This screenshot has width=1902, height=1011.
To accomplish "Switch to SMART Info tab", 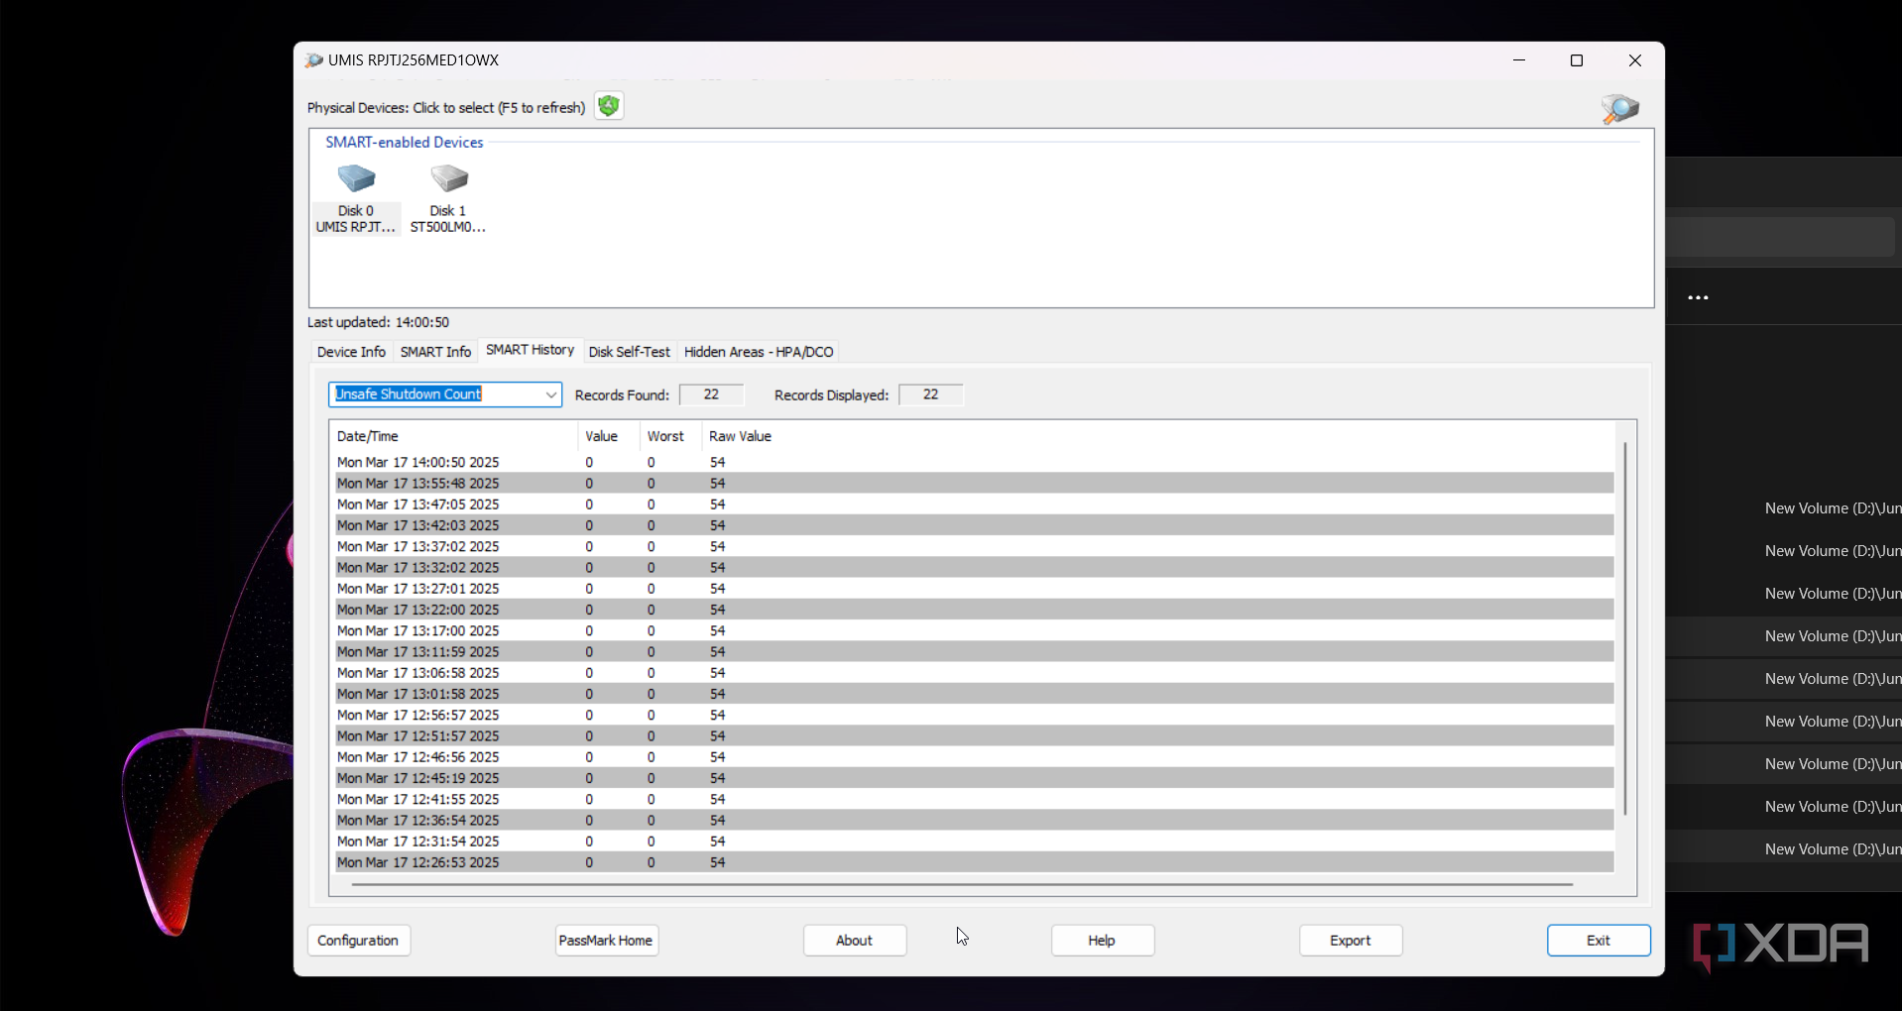I will pyautogui.click(x=435, y=352).
